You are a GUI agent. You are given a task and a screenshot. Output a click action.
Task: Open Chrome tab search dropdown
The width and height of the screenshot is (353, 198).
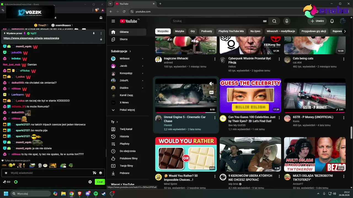click(110, 4)
